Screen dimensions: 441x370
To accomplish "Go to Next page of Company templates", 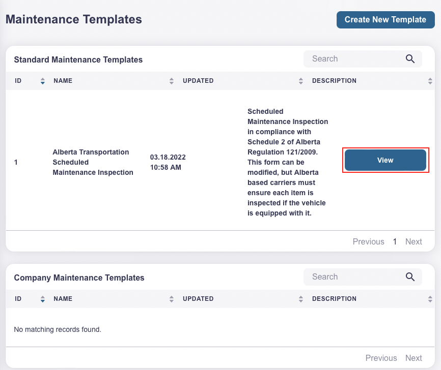I will click(x=414, y=358).
